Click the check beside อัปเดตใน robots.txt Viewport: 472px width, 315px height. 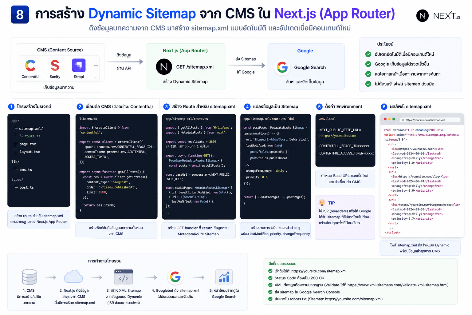(x=270, y=299)
